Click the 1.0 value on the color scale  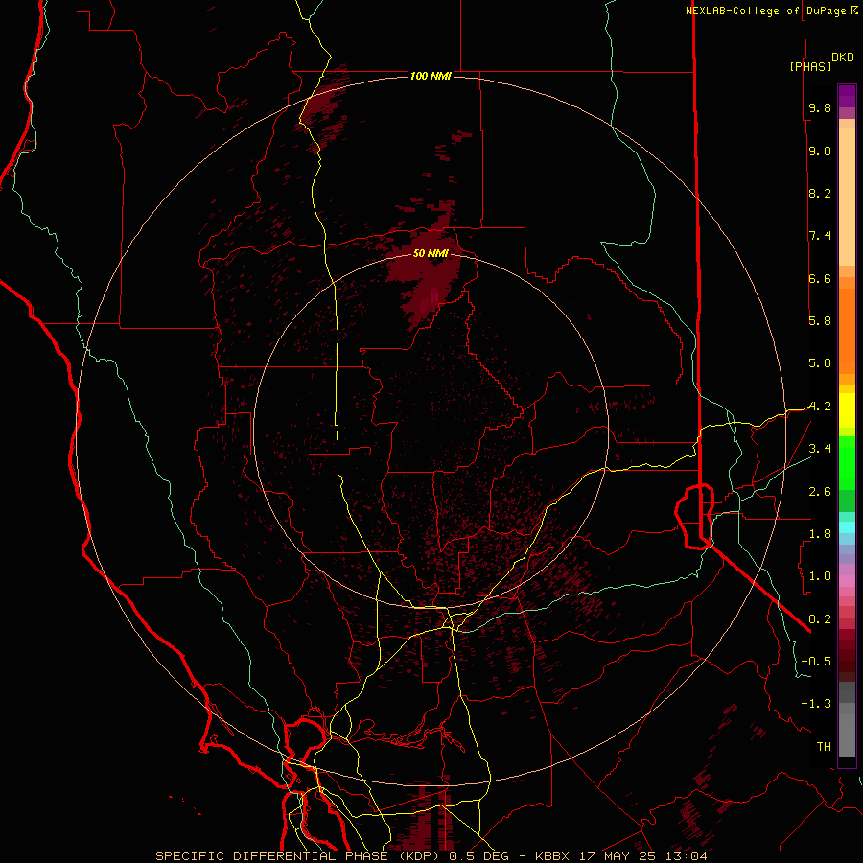tap(820, 575)
